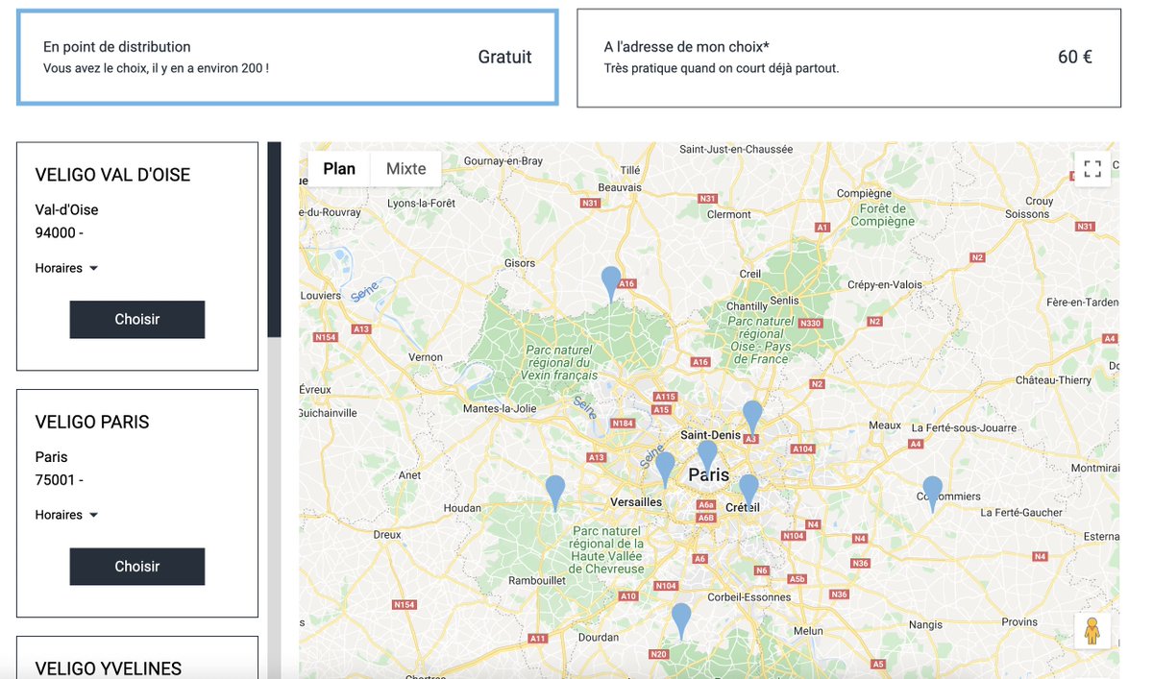
Task: Click 'Meaux' on the map
Action: coord(884,424)
